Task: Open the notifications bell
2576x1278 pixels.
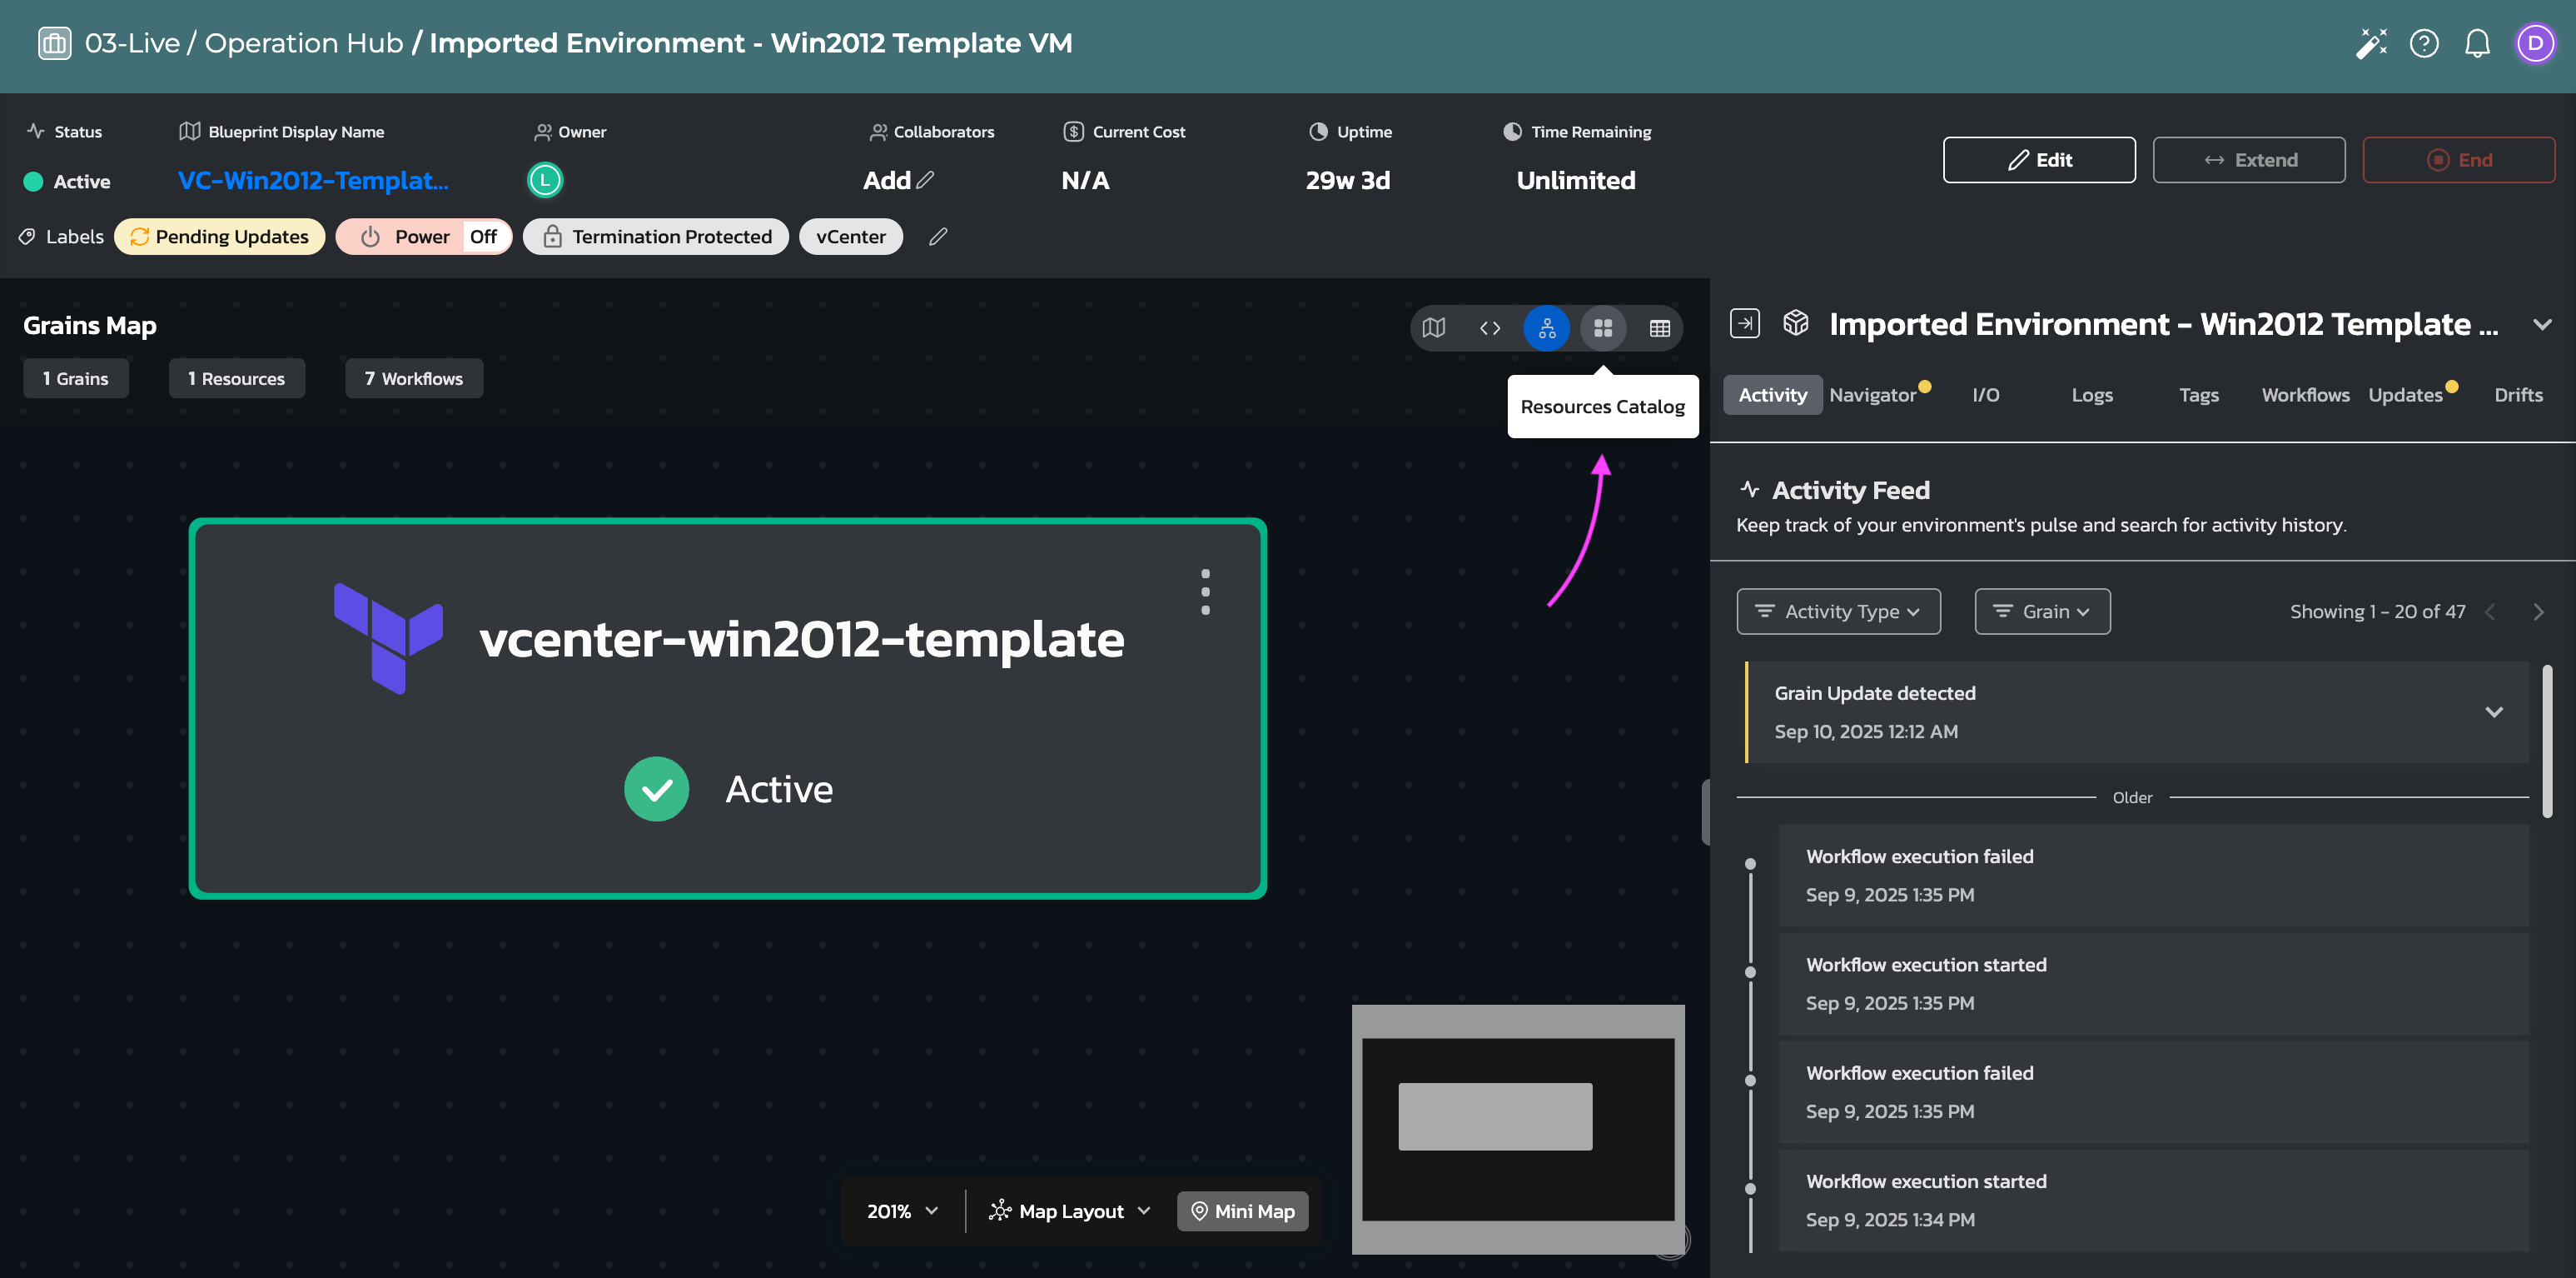Action: click(x=2477, y=43)
